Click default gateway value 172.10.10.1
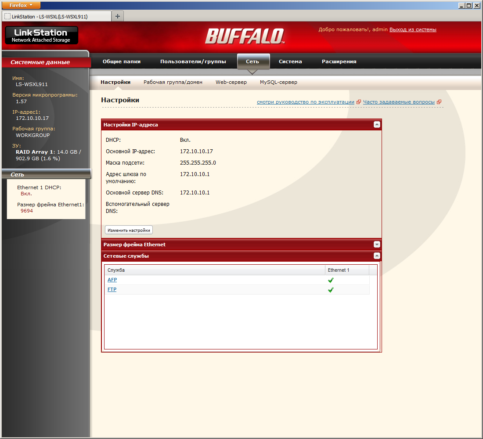Viewport: 483px width, 439px height. click(x=195, y=174)
